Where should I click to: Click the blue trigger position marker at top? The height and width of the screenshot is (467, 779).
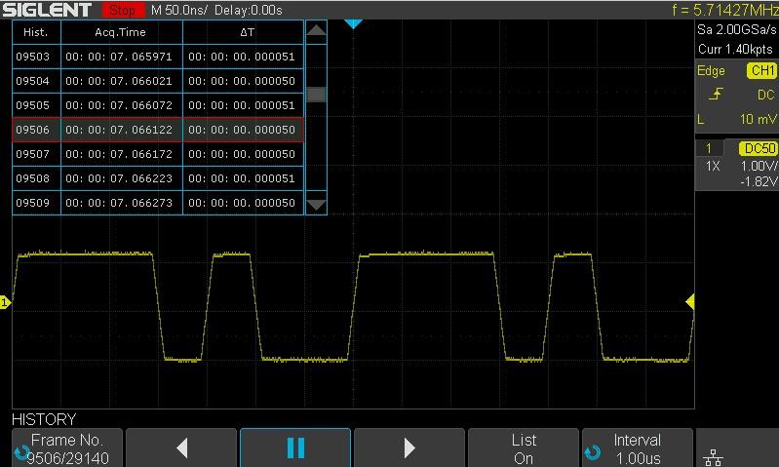point(353,22)
